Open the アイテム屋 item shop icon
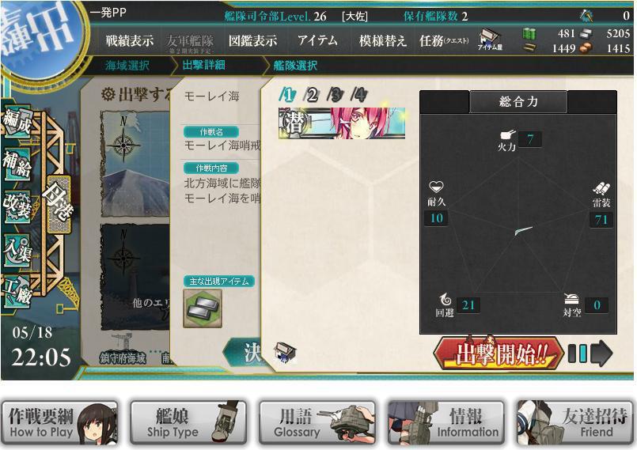The image size is (637, 450). point(490,40)
